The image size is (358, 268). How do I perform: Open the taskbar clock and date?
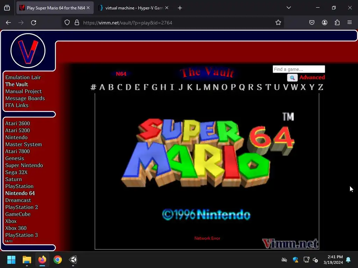(333, 260)
